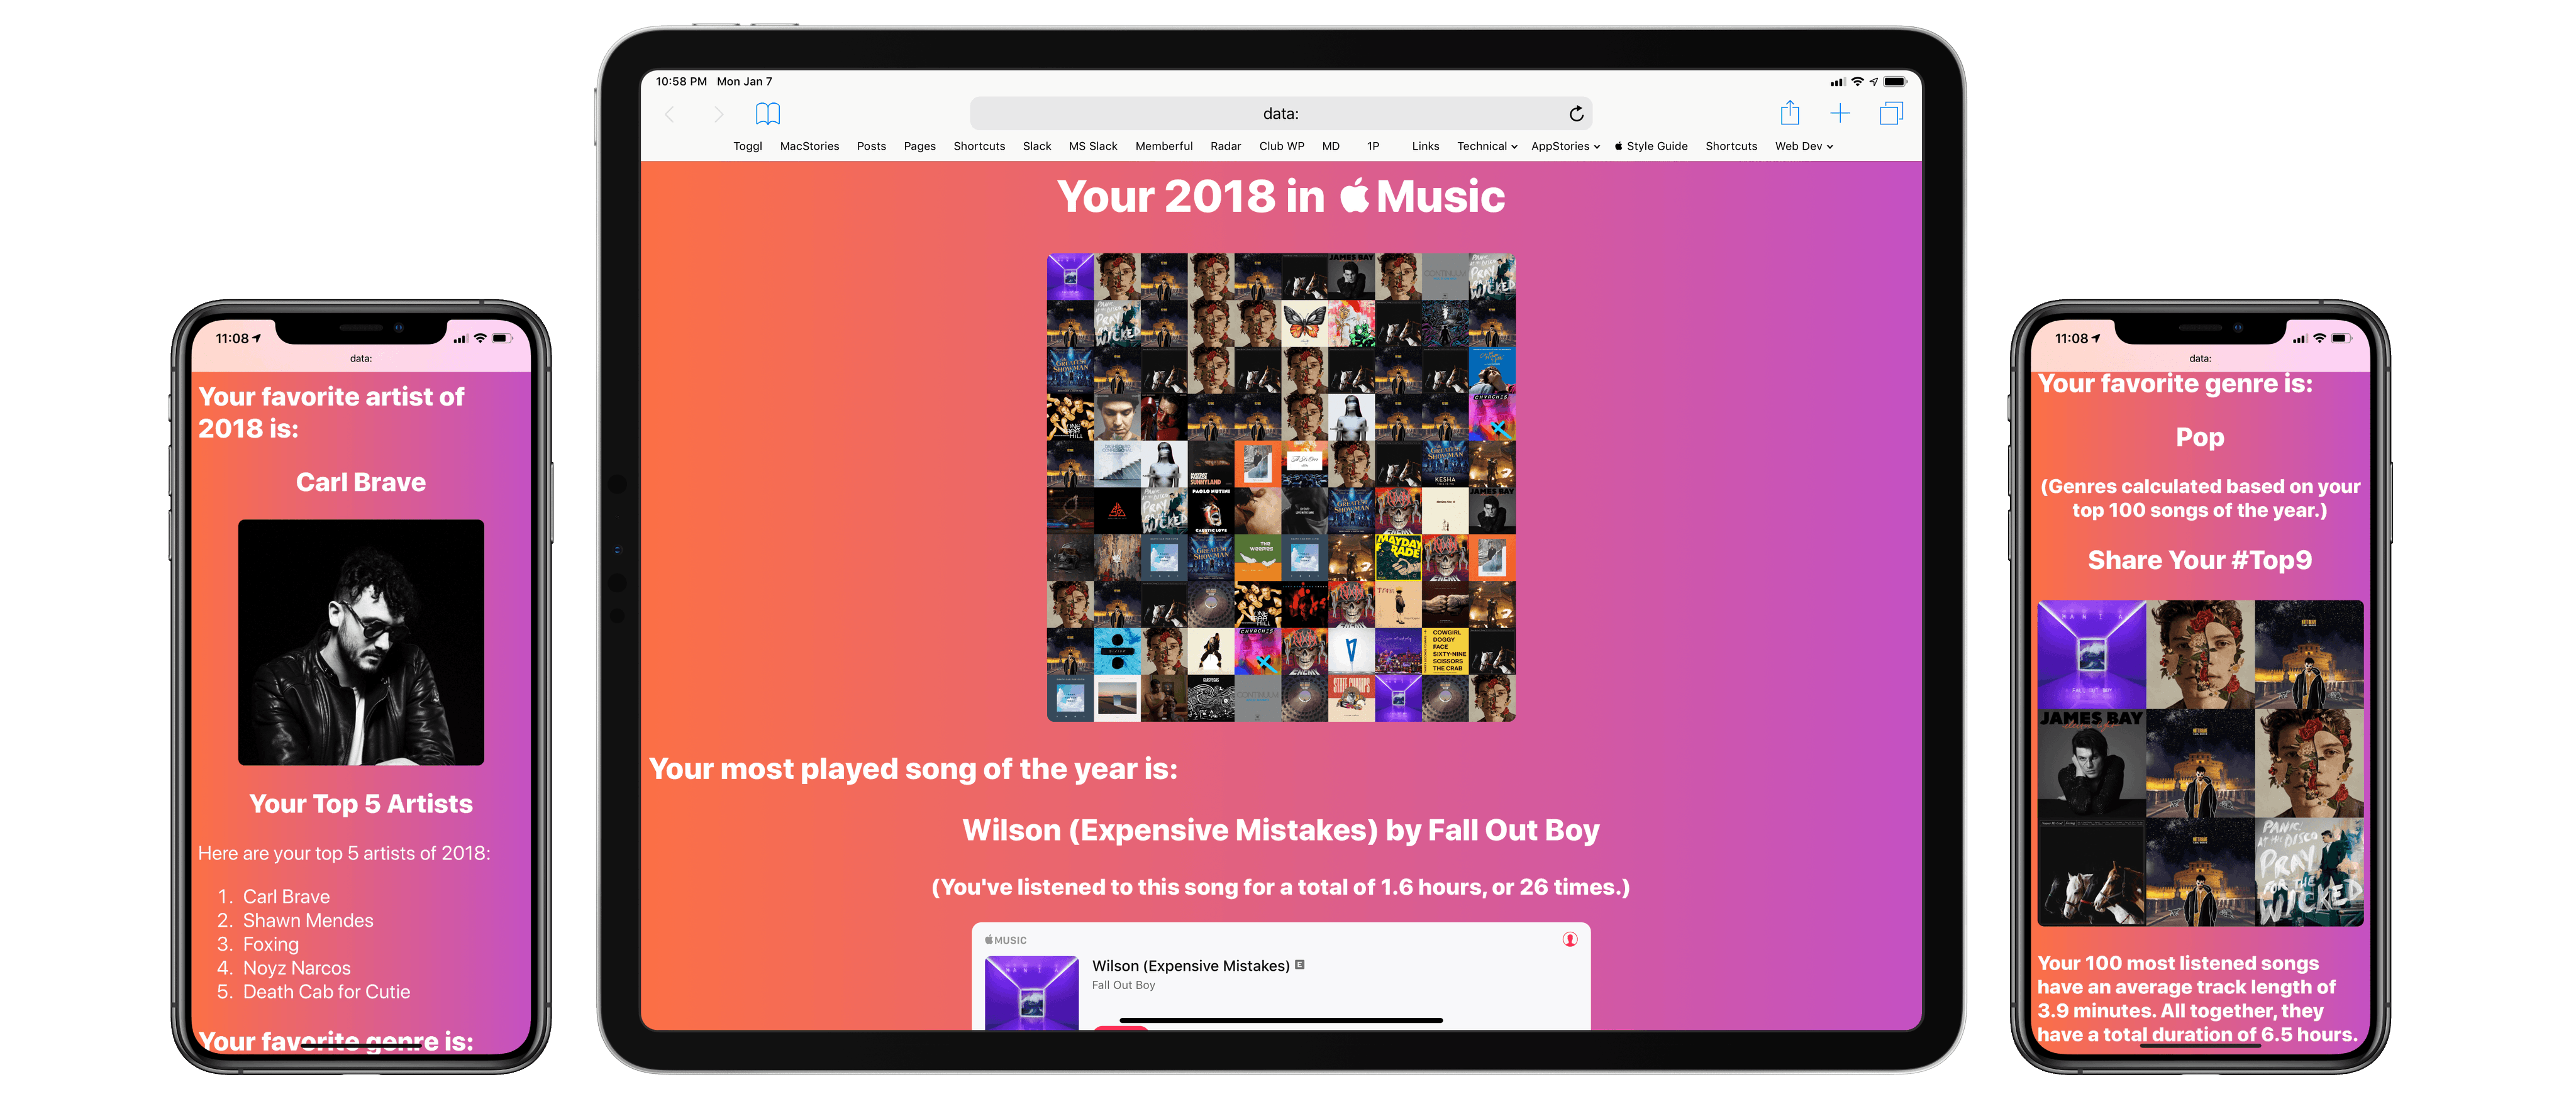The width and height of the screenshot is (2576, 1099).
Task: Open the MD bookmark
Action: pyautogui.click(x=1330, y=146)
